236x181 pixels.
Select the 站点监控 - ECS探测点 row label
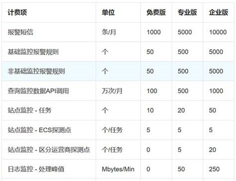click(x=39, y=130)
